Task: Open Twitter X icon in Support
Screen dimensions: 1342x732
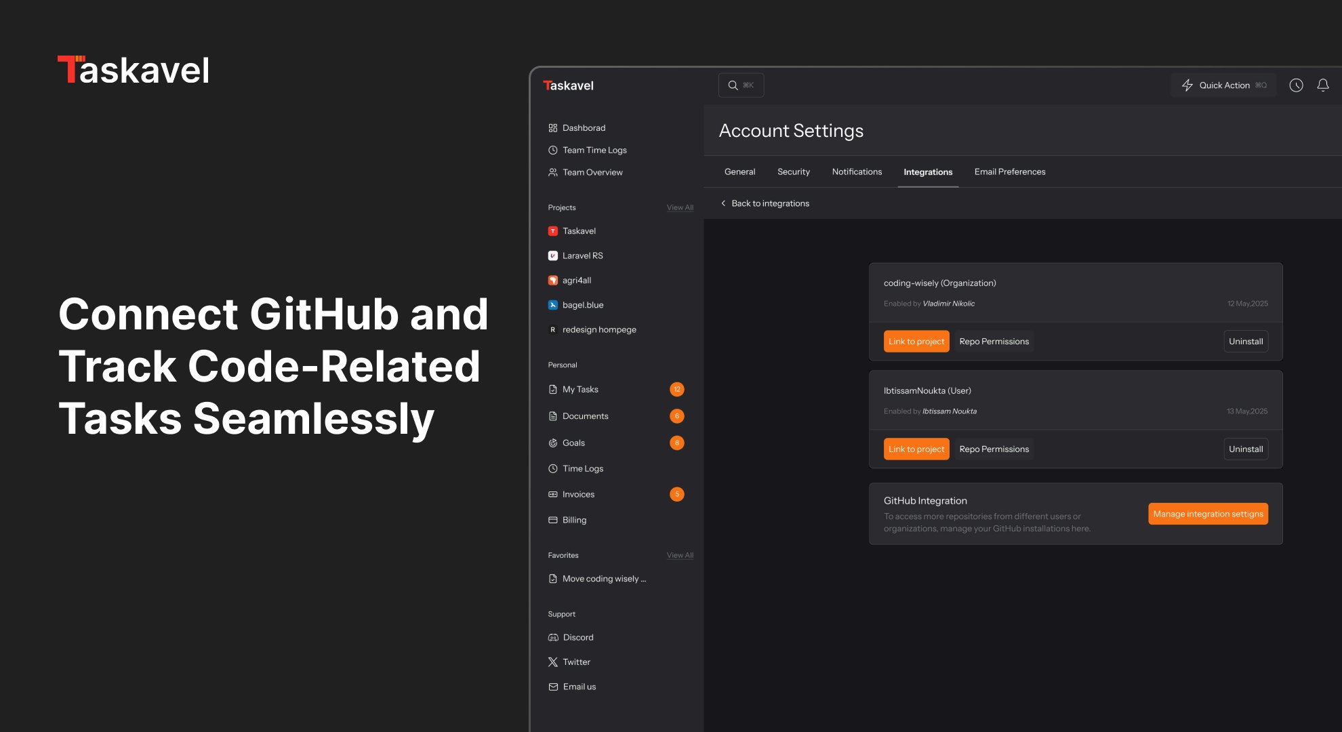Action: click(x=553, y=662)
